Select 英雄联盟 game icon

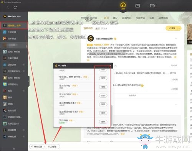5,130
